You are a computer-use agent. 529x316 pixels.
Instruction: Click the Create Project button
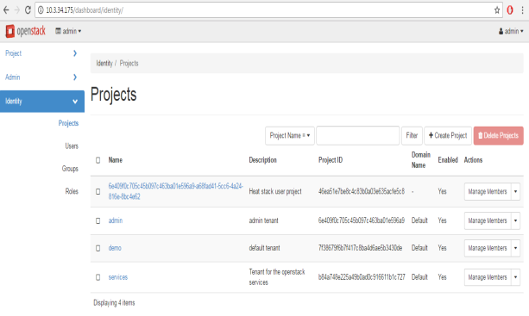click(448, 136)
